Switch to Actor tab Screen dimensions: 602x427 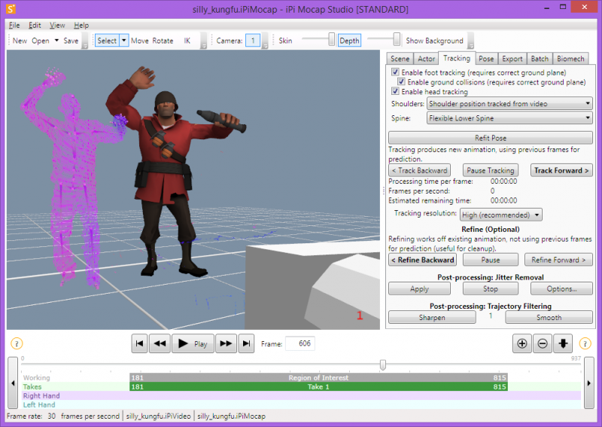[426, 59]
